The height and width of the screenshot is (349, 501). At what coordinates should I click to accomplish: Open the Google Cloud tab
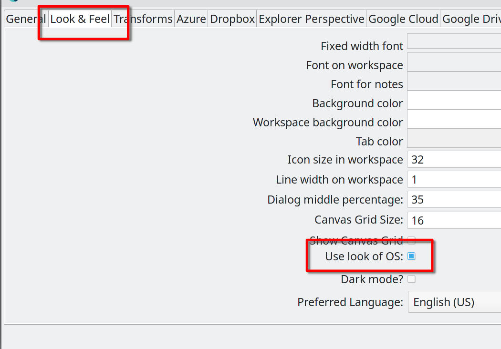tap(403, 19)
